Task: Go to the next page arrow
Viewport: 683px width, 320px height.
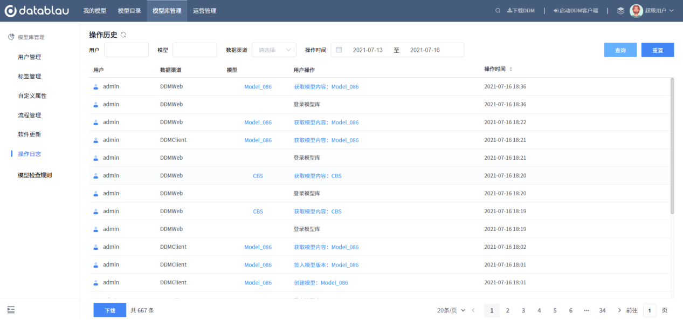Action: point(619,311)
